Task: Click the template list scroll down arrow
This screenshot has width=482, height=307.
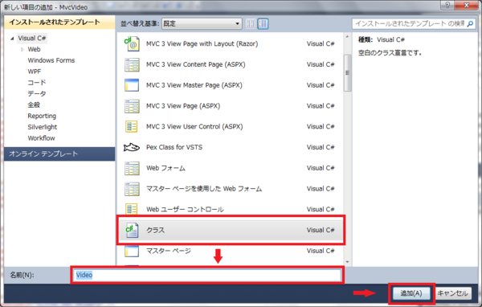Action: [x=347, y=262]
